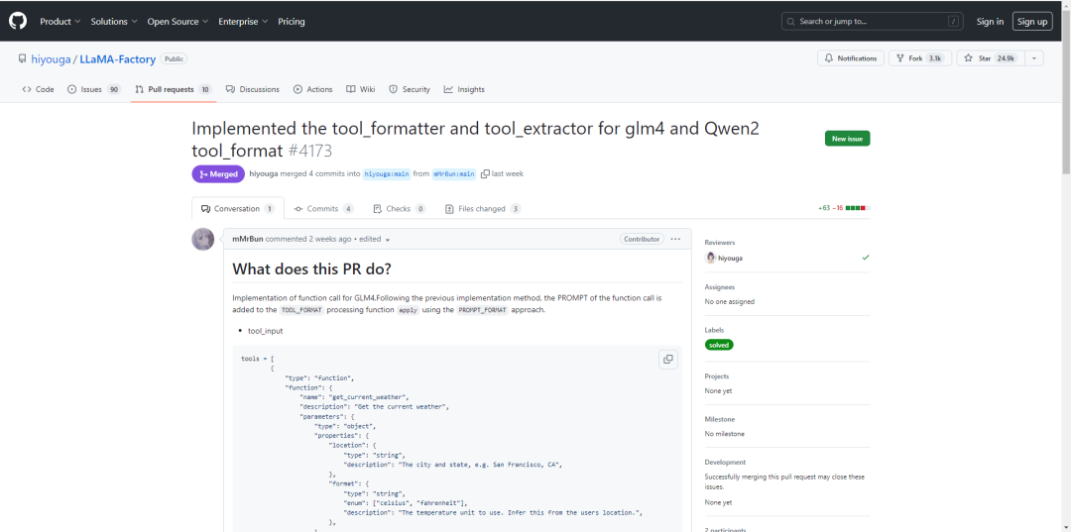Open the Open Source menu
The height and width of the screenshot is (532, 1071).
[x=178, y=22]
